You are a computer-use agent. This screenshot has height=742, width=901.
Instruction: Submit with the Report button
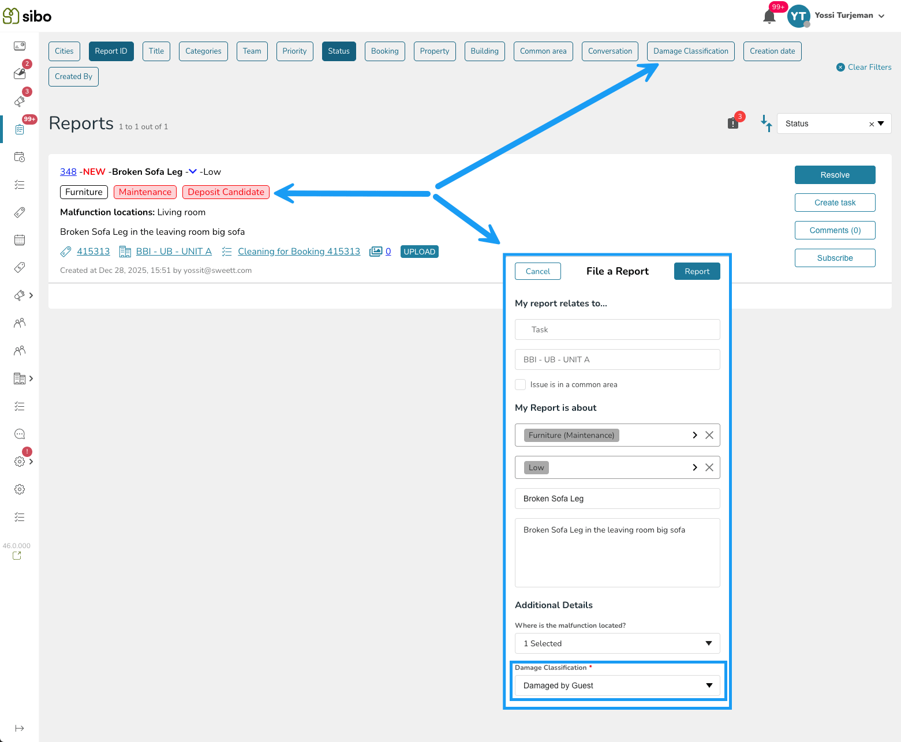[x=697, y=271]
